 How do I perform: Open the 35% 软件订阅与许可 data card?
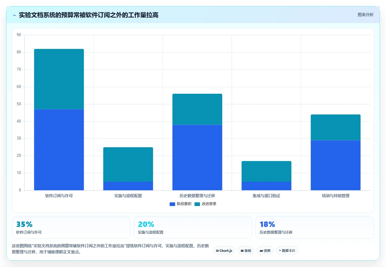click(x=71, y=227)
